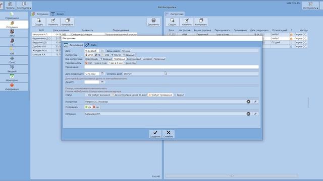
Task: Open calendar picker for the Дата field
Action: (x=102, y=51)
